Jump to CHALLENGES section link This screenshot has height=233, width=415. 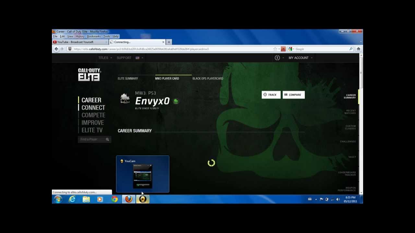click(348, 141)
